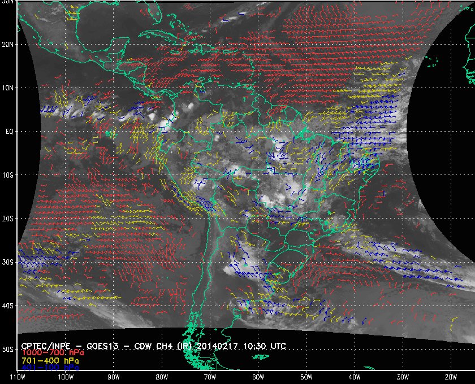Click the 20N latitude label
This screenshot has width=475, height=384.
pyautogui.click(x=7, y=44)
